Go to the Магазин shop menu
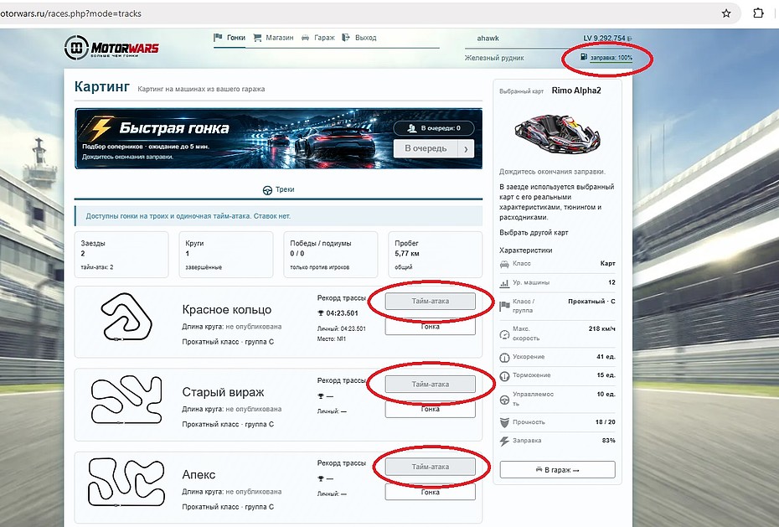The image size is (779, 527). 273,38
